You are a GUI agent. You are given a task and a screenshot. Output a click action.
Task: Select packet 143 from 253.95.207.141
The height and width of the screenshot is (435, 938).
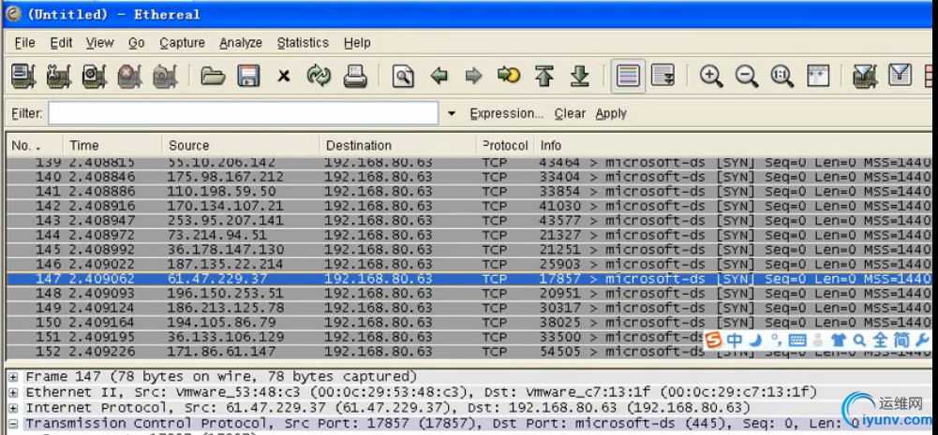point(469,221)
